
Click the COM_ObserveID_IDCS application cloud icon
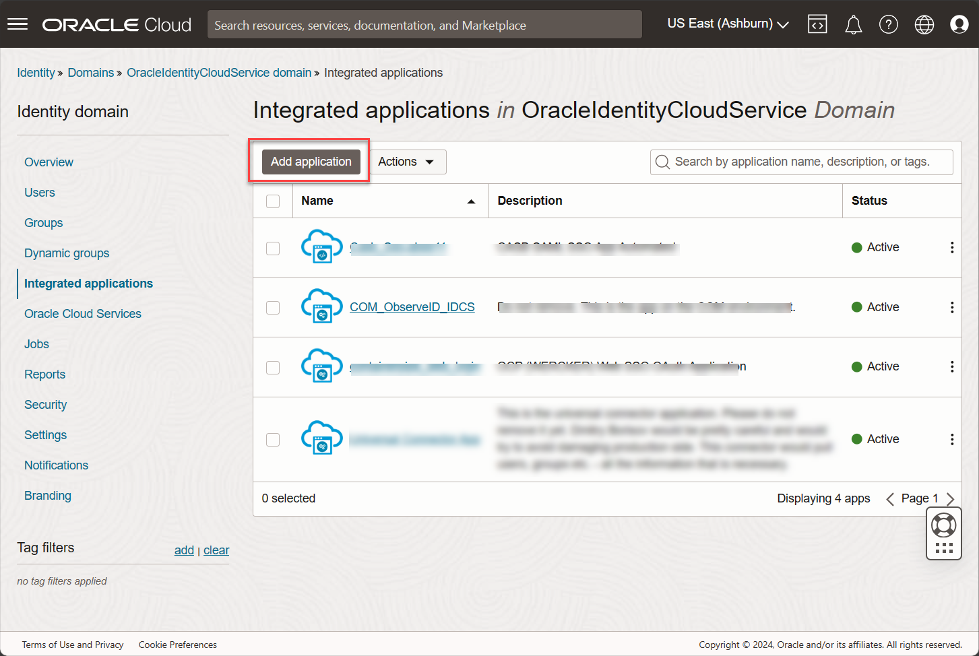coord(321,306)
